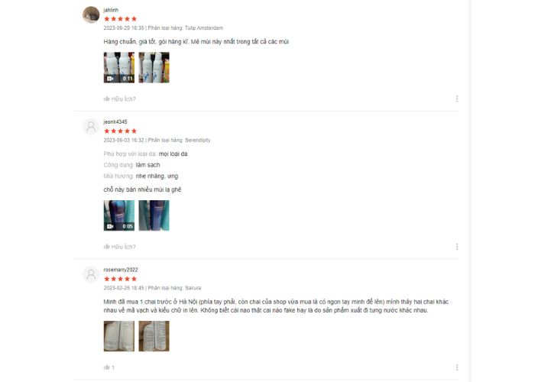
Task: Like rosemarry2022's review with 1 vote
Action: (x=109, y=367)
